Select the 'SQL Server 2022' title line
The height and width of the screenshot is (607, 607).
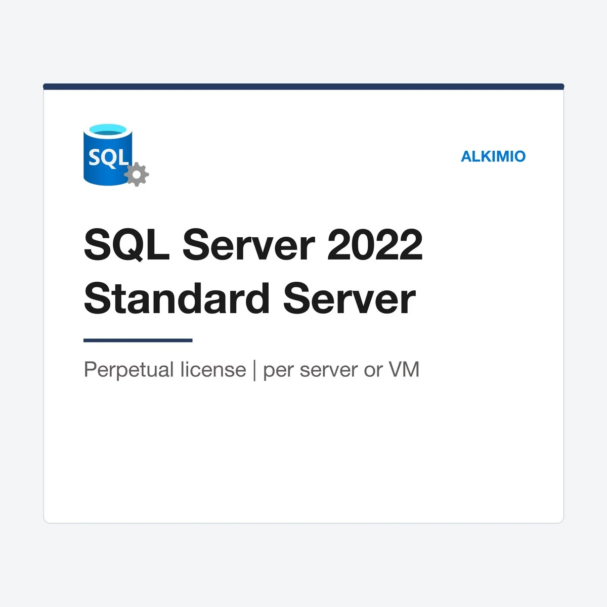(253, 245)
